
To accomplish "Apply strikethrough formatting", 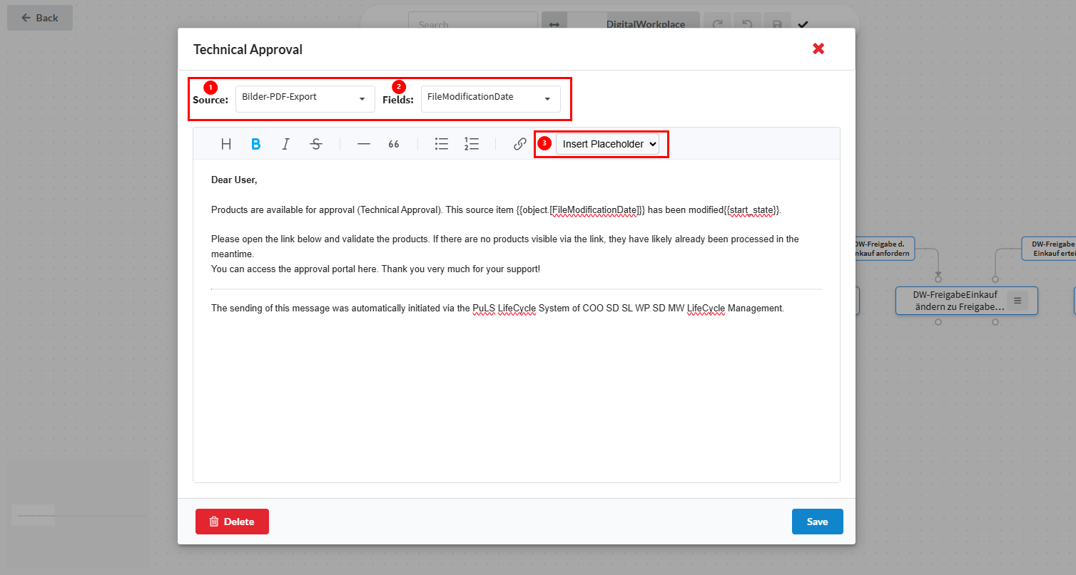I will point(316,144).
